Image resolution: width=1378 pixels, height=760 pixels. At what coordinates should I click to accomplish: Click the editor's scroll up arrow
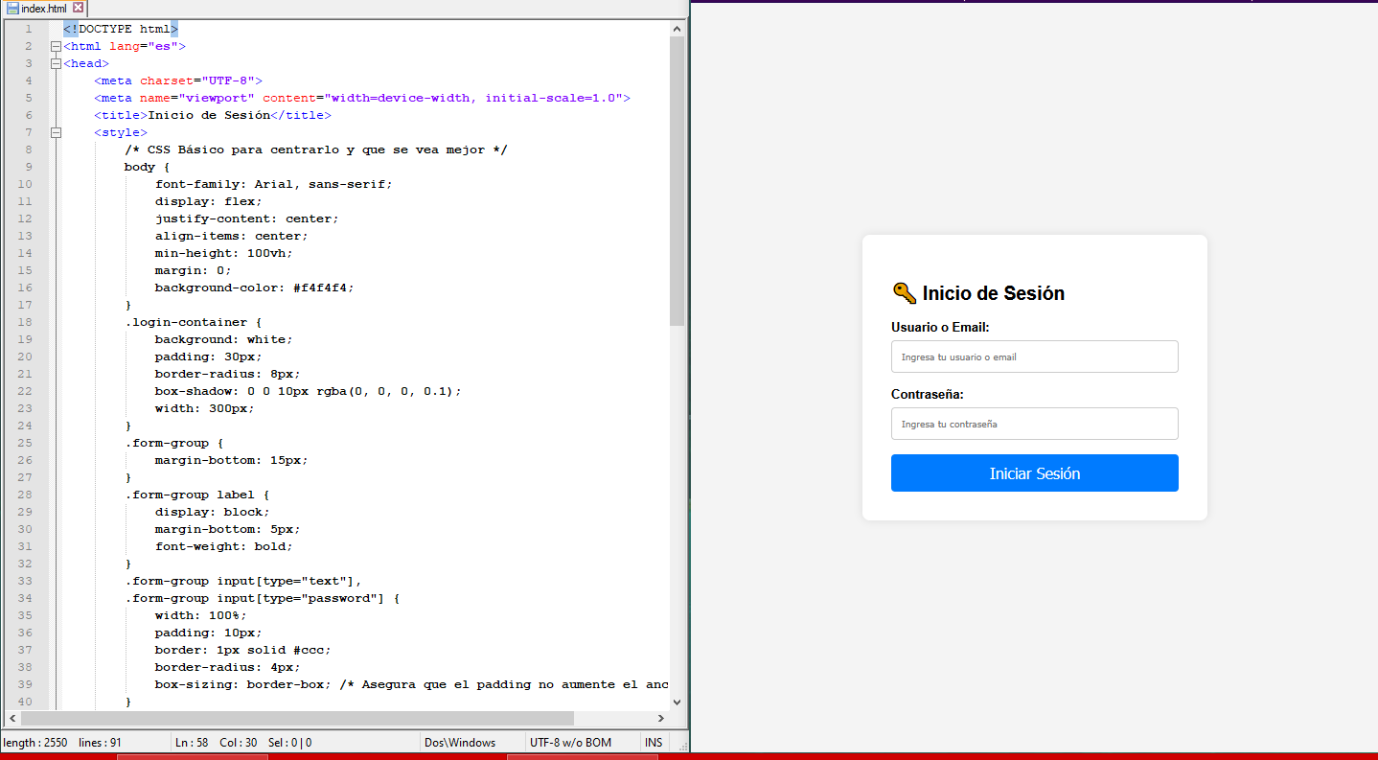coord(677,29)
